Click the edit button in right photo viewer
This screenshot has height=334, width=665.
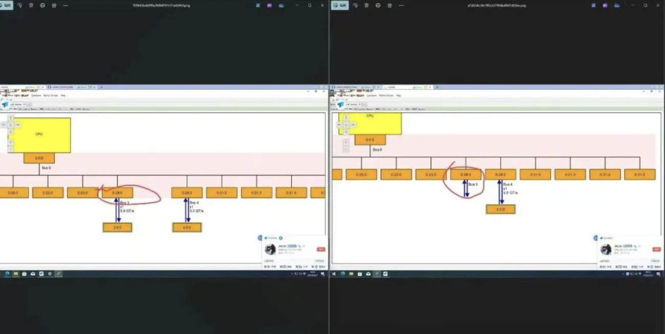point(340,5)
